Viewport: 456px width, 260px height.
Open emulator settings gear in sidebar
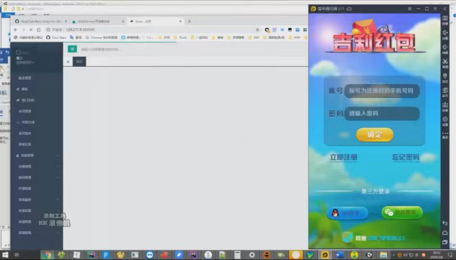[445, 119]
